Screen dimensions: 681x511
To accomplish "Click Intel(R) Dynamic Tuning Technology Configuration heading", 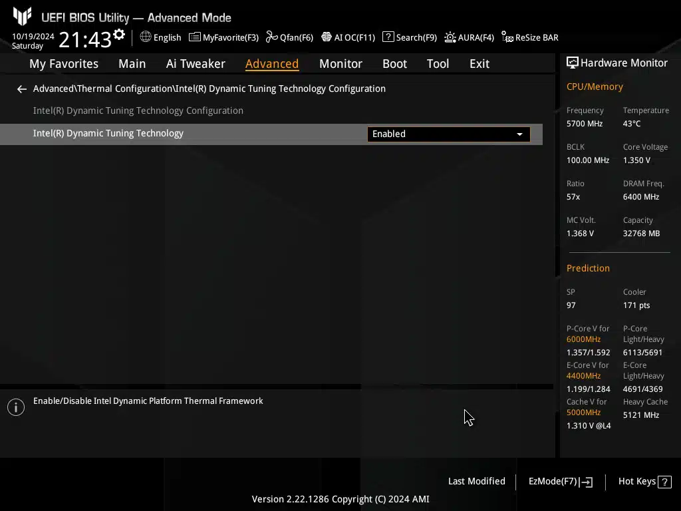I will [138, 111].
